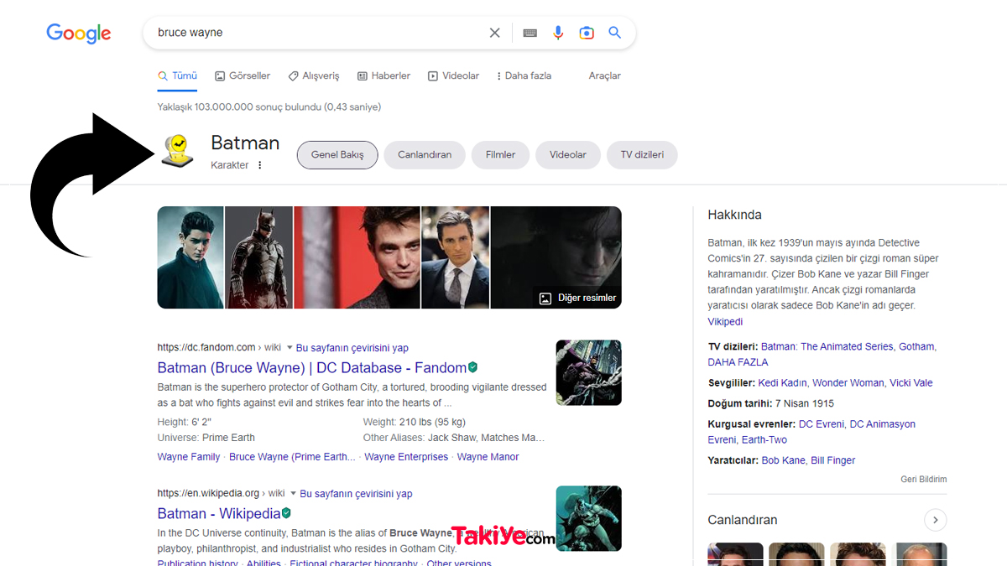The image size is (1007, 566).
Task: Select the Tümü tab
Action: pyautogui.click(x=177, y=75)
